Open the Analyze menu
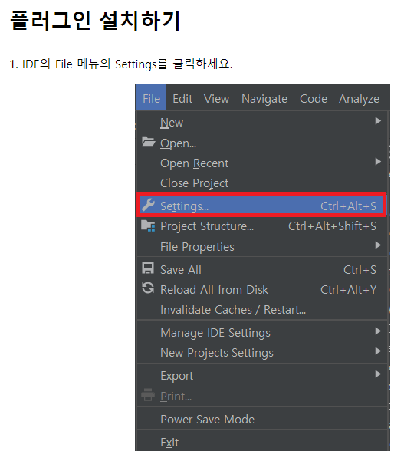Viewport: 404px width, 461px height. click(359, 99)
